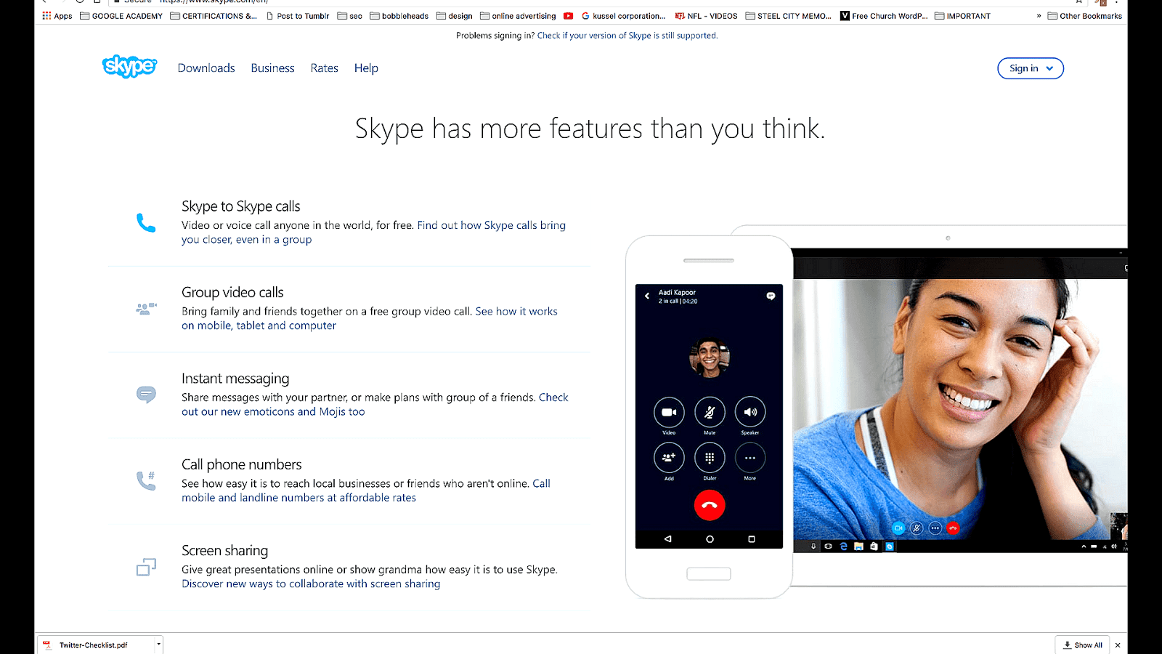Screen dimensions: 1162x654
Task: Open the Business page
Action: (272, 68)
